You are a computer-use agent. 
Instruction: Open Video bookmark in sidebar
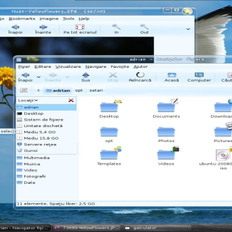[46, 170]
